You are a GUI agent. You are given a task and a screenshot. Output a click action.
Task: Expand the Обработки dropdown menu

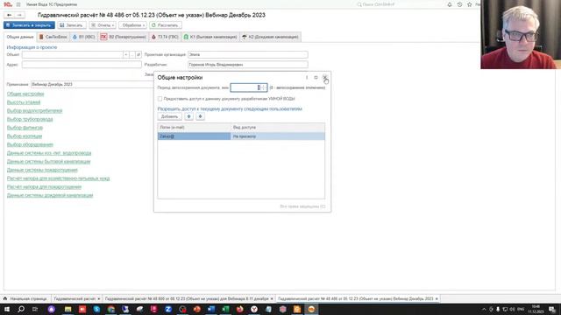(132, 25)
